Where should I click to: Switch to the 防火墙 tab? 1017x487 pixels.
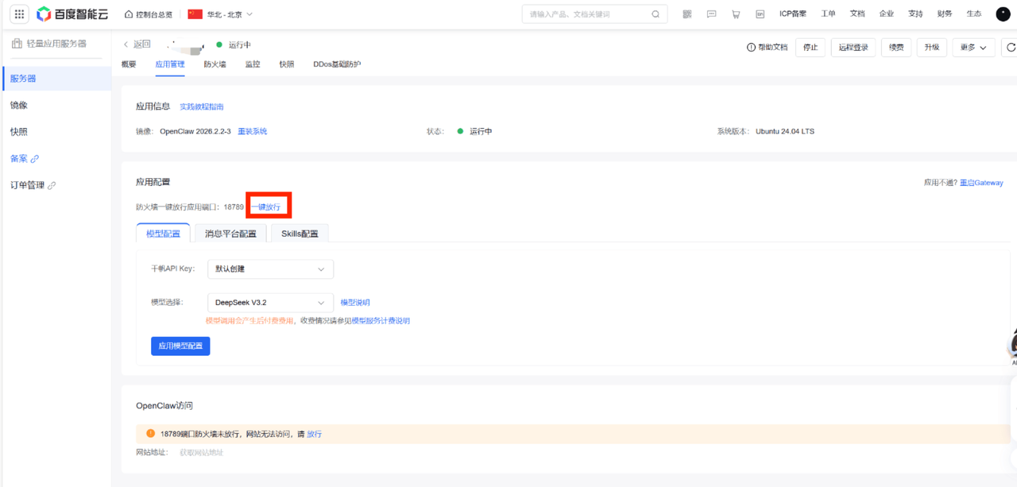215,64
